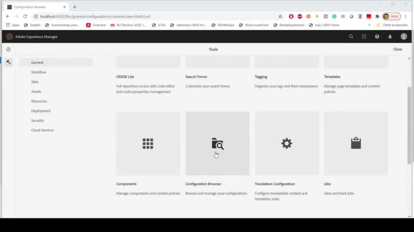Open the Configuration Browser folder-search icon
The width and height of the screenshot is (414, 232).
[217, 144]
